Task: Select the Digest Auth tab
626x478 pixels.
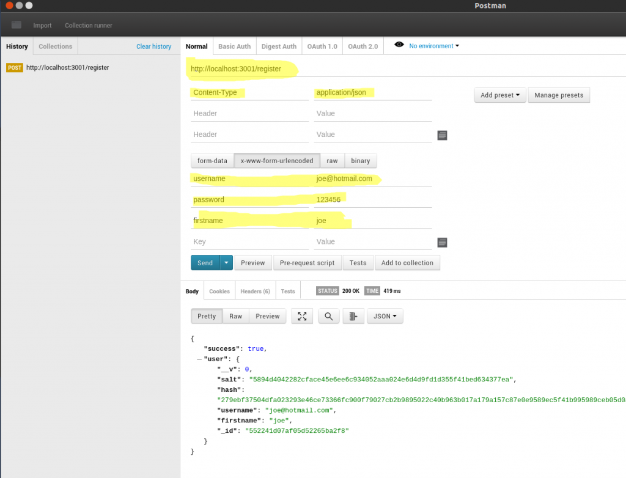Action: coord(279,46)
